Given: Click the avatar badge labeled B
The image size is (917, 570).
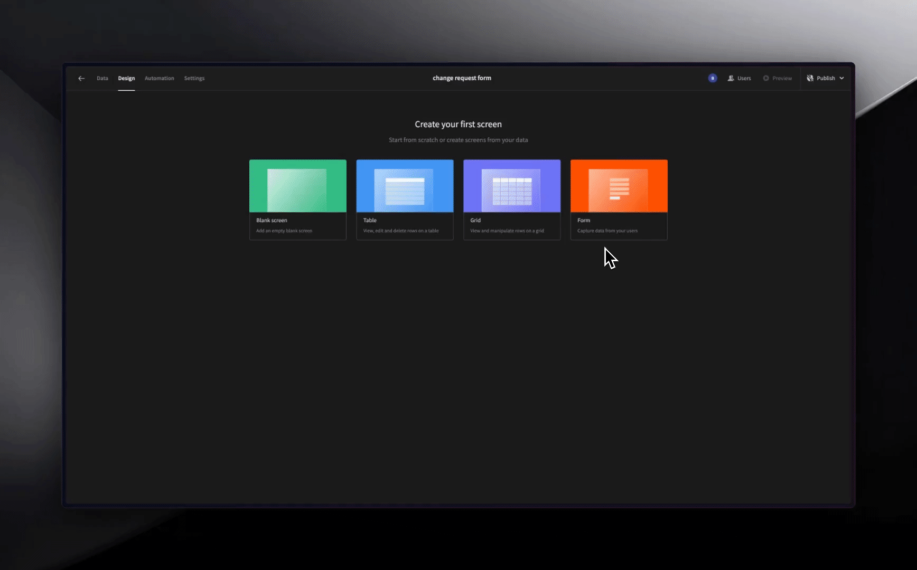Looking at the screenshot, I should (712, 78).
